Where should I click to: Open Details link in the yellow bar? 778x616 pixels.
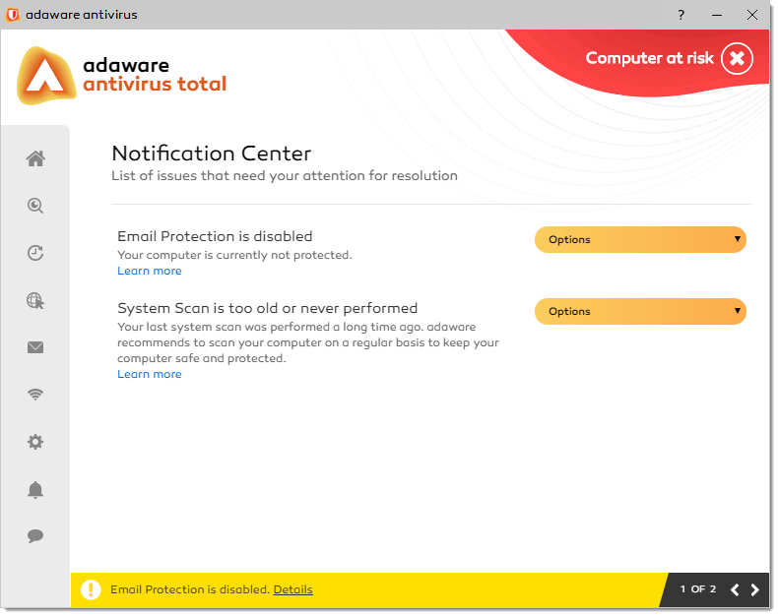coord(292,589)
